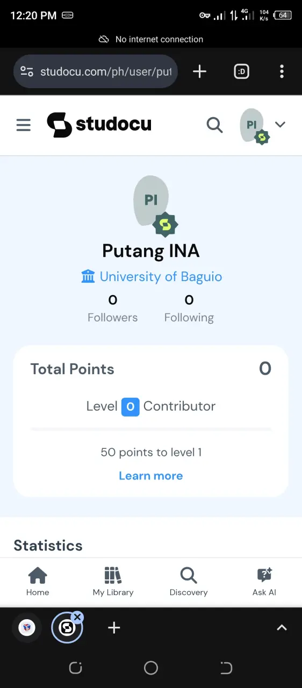Expand the account dropdown chevron
Screen dimensions: 302x688
tap(280, 124)
